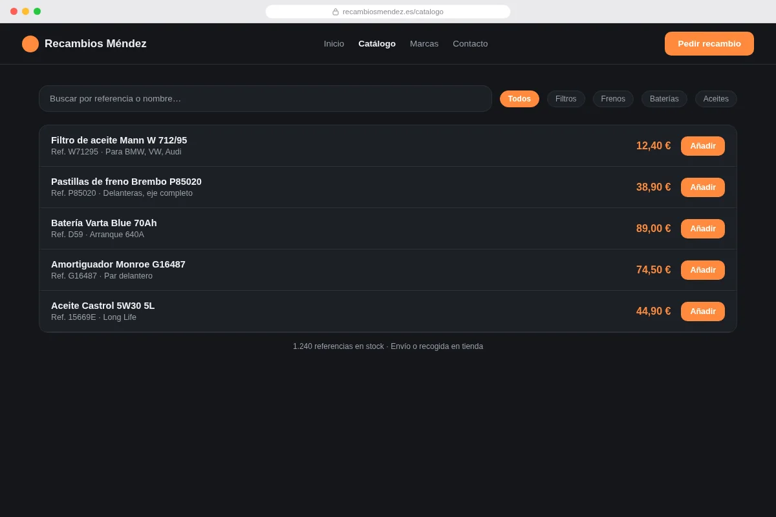Click the 89,00 € price
Viewport: 776px width, 517px height.
point(653,229)
